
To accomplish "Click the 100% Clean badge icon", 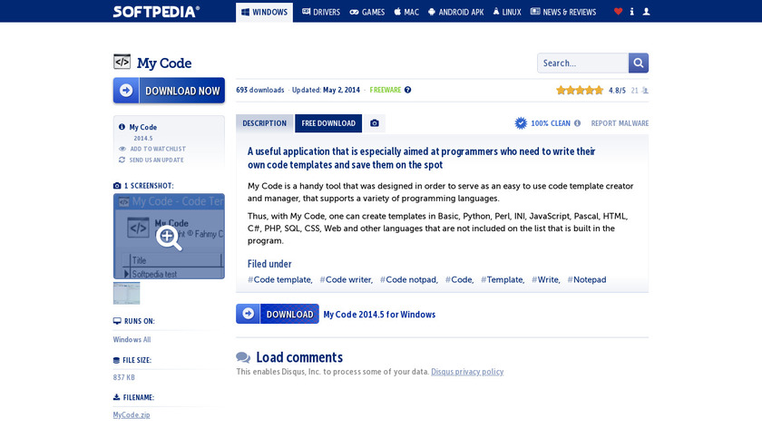I will 521,123.
